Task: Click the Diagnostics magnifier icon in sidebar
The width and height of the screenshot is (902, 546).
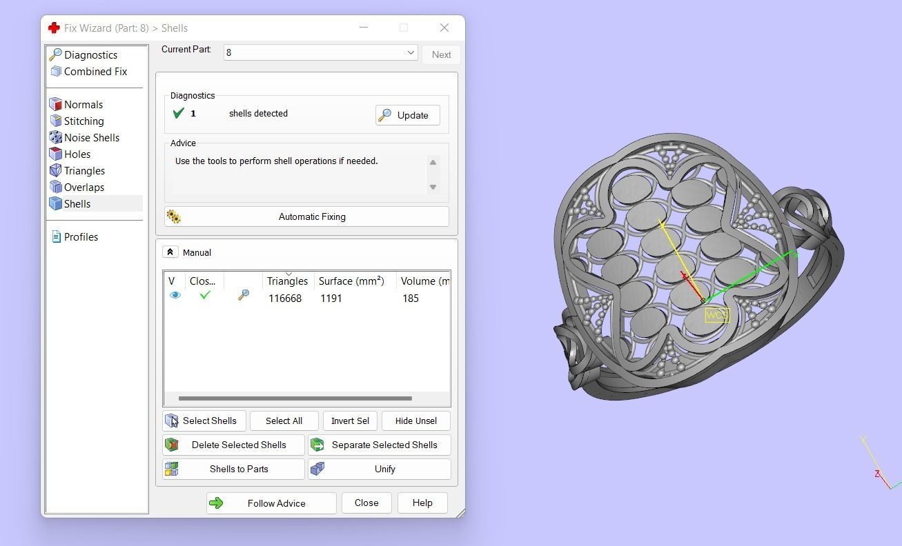Action: pyautogui.click(x=55, y=55)
